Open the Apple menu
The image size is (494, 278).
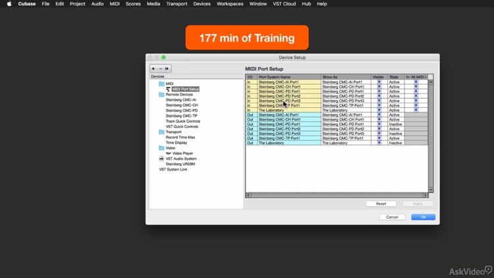click(9, 4)
